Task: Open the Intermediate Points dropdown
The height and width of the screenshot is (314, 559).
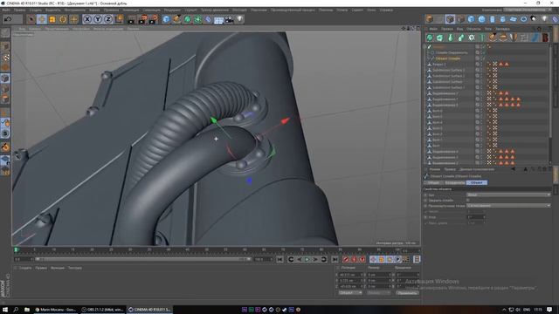Action: 508,206
